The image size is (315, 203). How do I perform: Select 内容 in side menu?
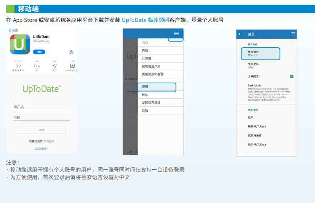[161, 50]
